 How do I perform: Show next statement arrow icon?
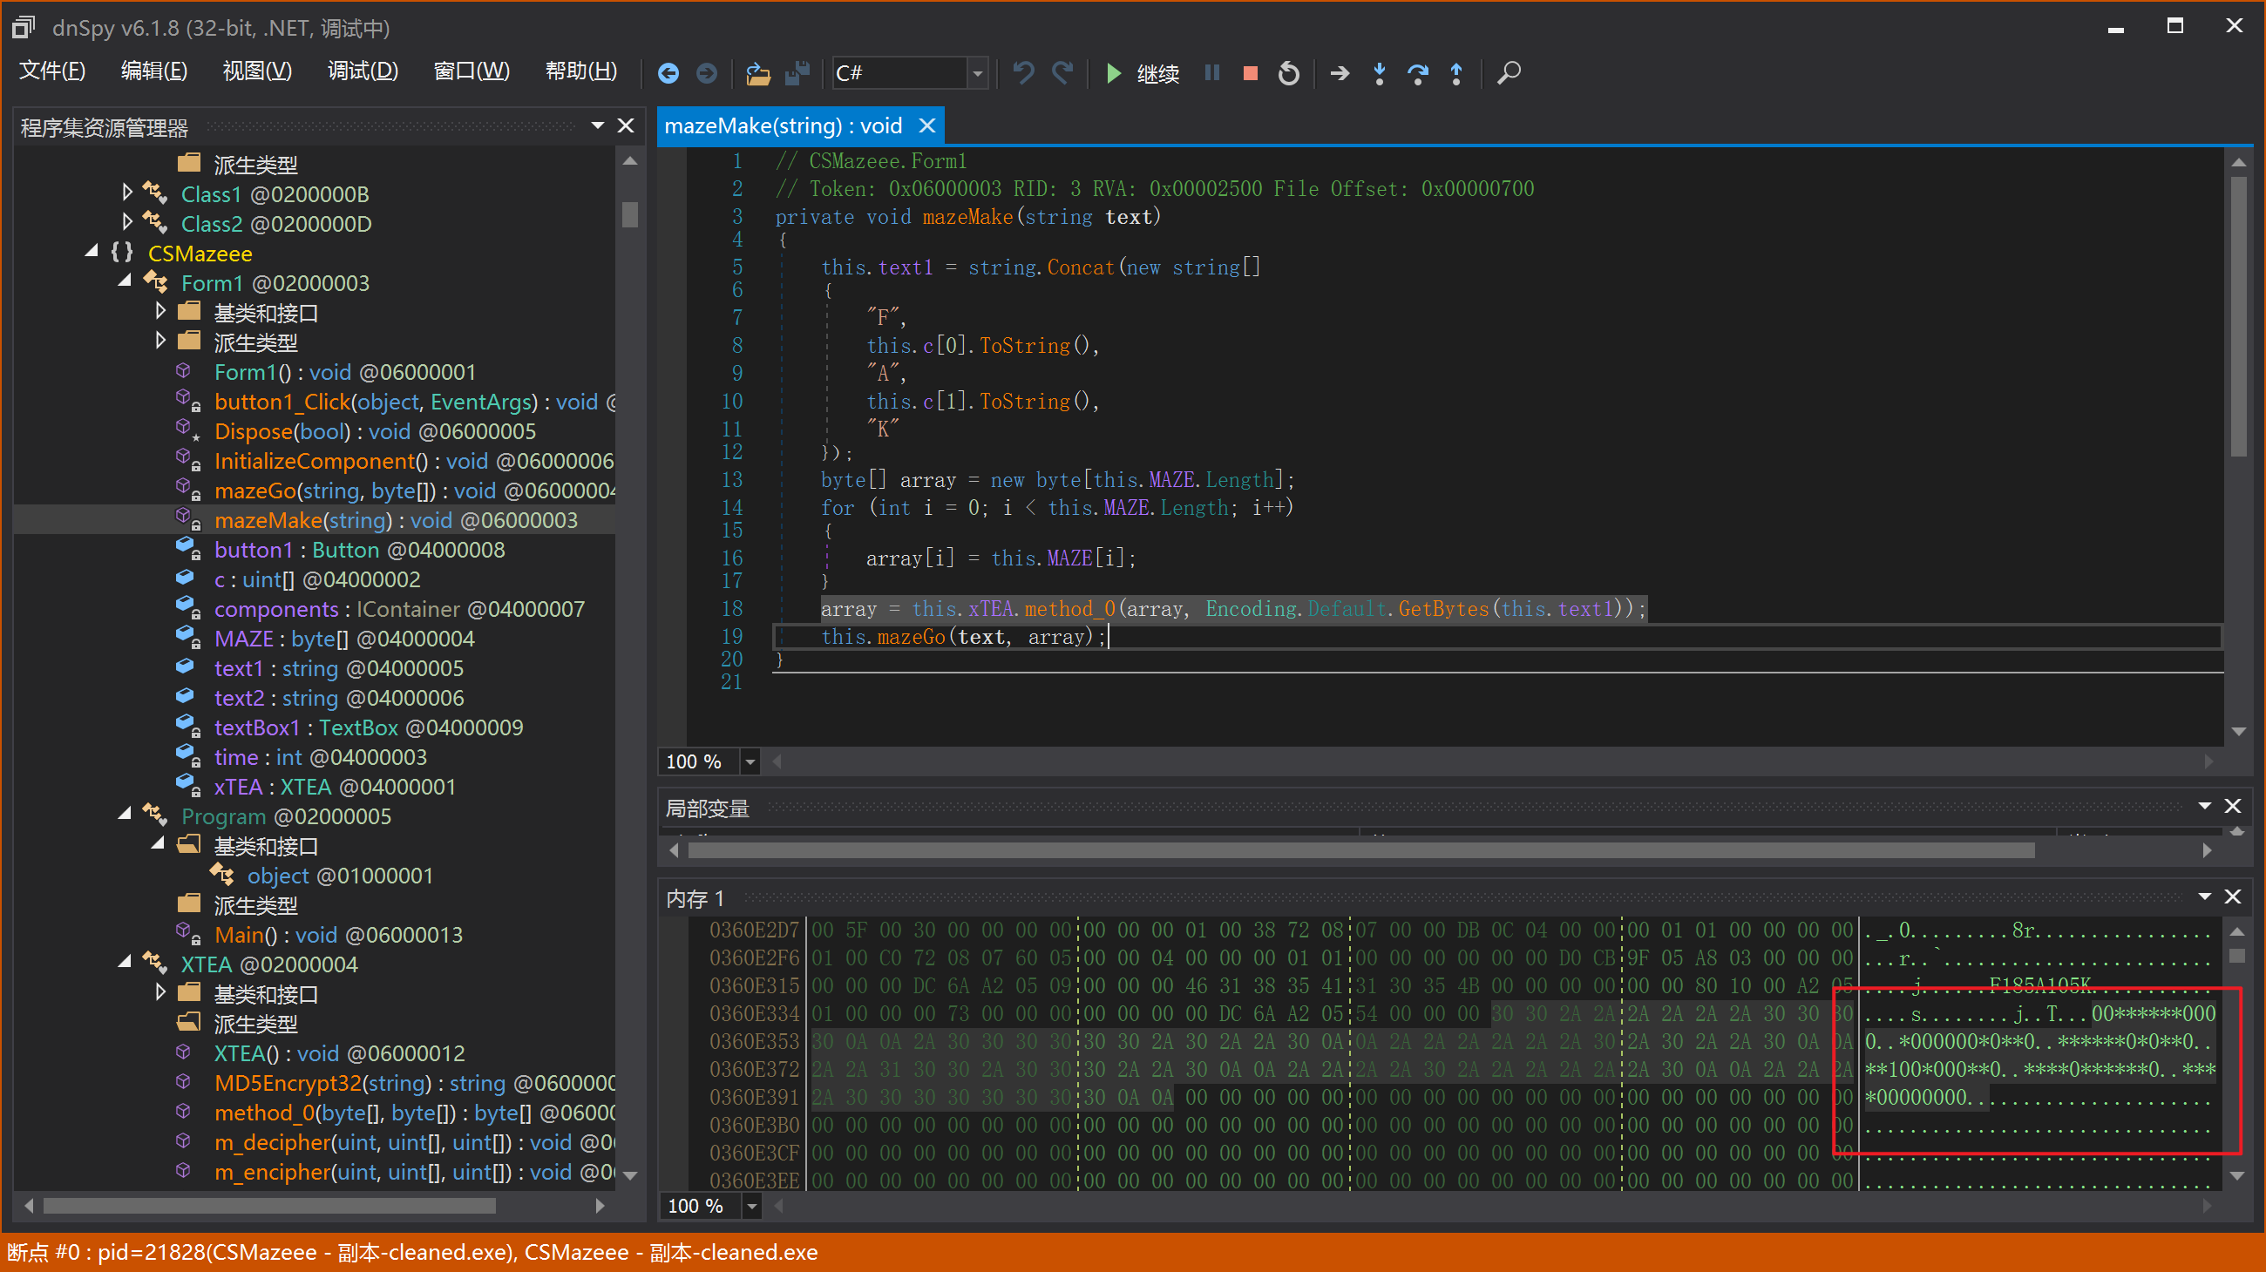tap(1340, 73)
